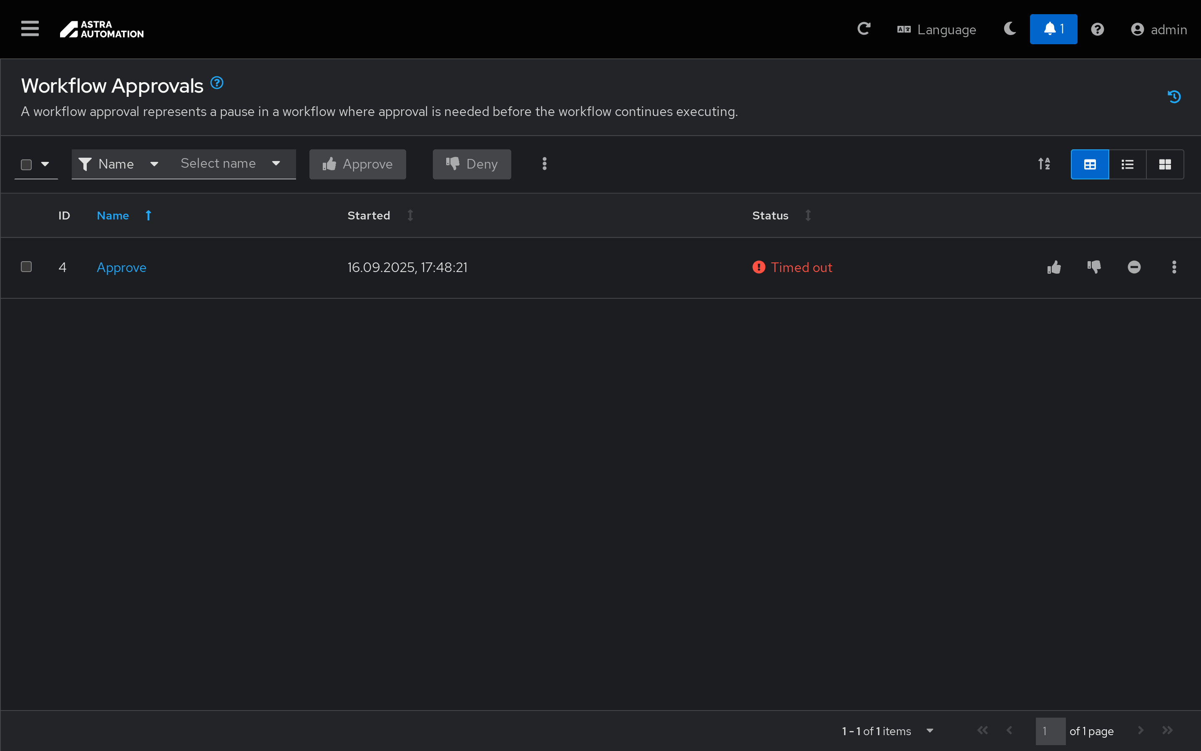Open the hamburger navigation menu
Screen dimensions: 1201x751
[x=30, y=29]
